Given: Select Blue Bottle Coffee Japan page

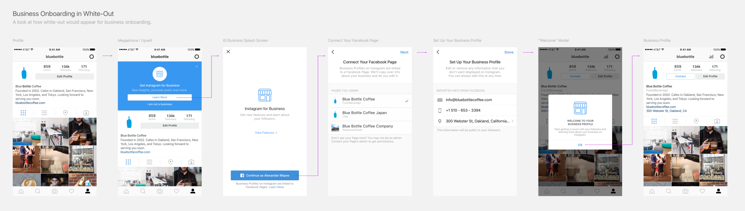Looking at the screenshot, I should click(x=370, y=114).
